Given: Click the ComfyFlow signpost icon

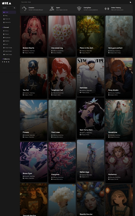Looking at the screenshot, I should pyautogui.click(x=79, y=9).
